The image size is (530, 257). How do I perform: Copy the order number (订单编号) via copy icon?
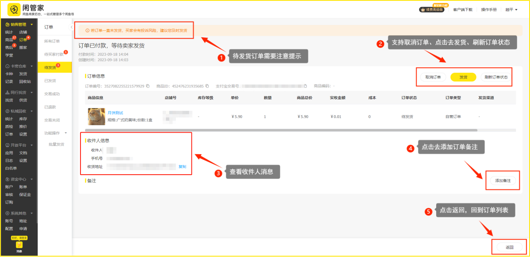(x=148, y=86)
